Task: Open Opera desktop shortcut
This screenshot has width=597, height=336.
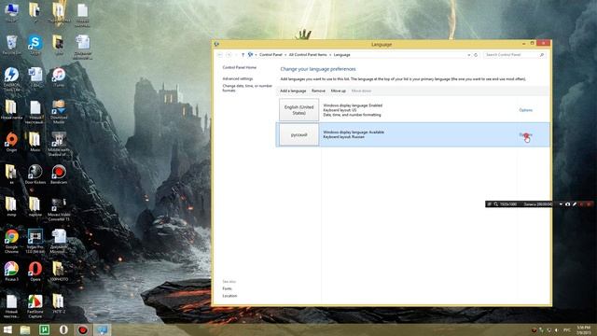Action: click(x=35, y=272)
